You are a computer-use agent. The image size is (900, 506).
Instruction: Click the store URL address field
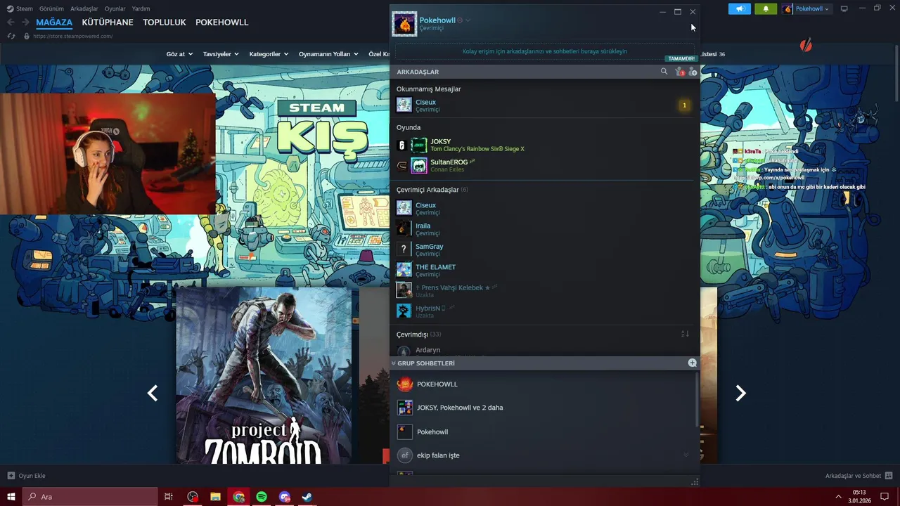point(72,36)
